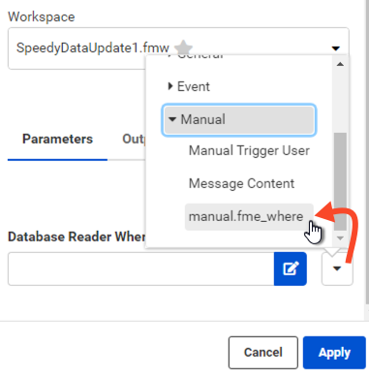This screenshot has height=379, width=369.
Task: Click the favorite star beside SpeedyDataUpdate1.fmw
Action: click(183, 47)
